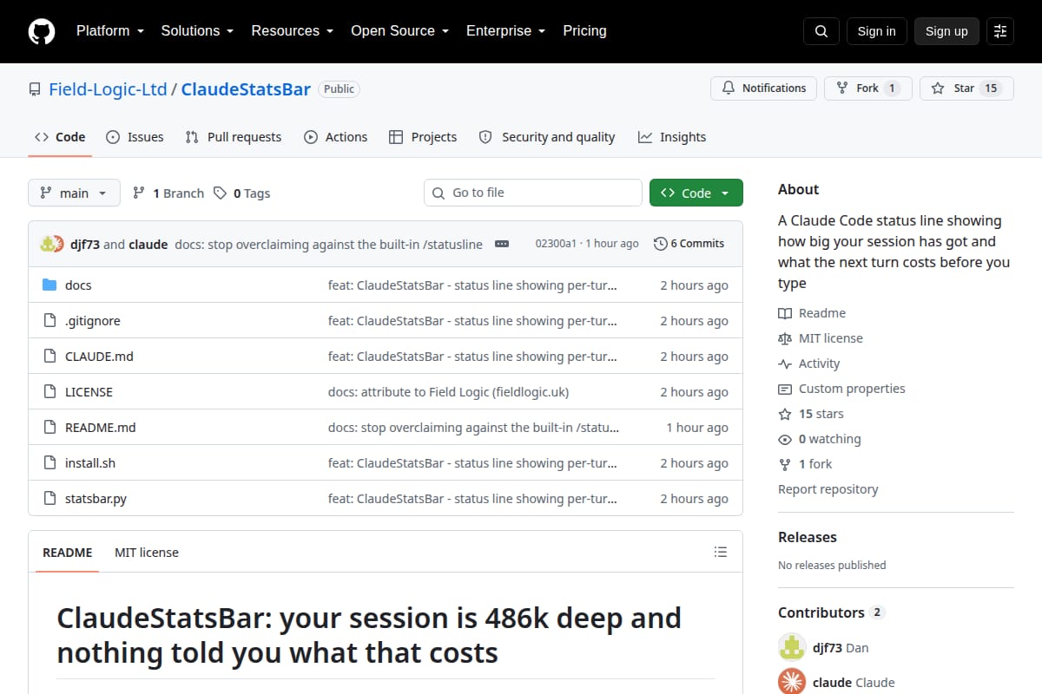Open the appearance settings sliders icon
The height and width of the screenshot is (694, 1042).
click(1000, 31)
